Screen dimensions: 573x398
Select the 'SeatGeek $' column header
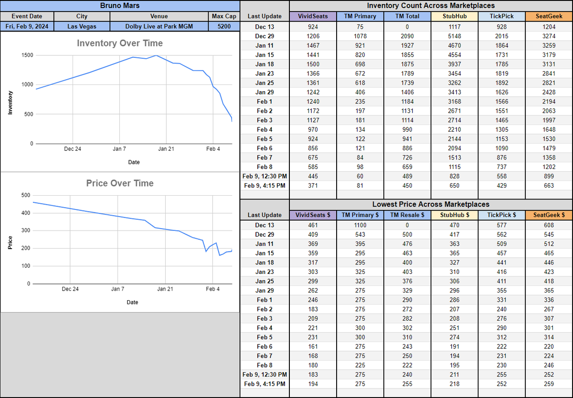[x=549, y=215]
